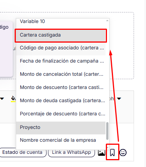Click the dropdown list scrollbar thumb

coord(107,131)
